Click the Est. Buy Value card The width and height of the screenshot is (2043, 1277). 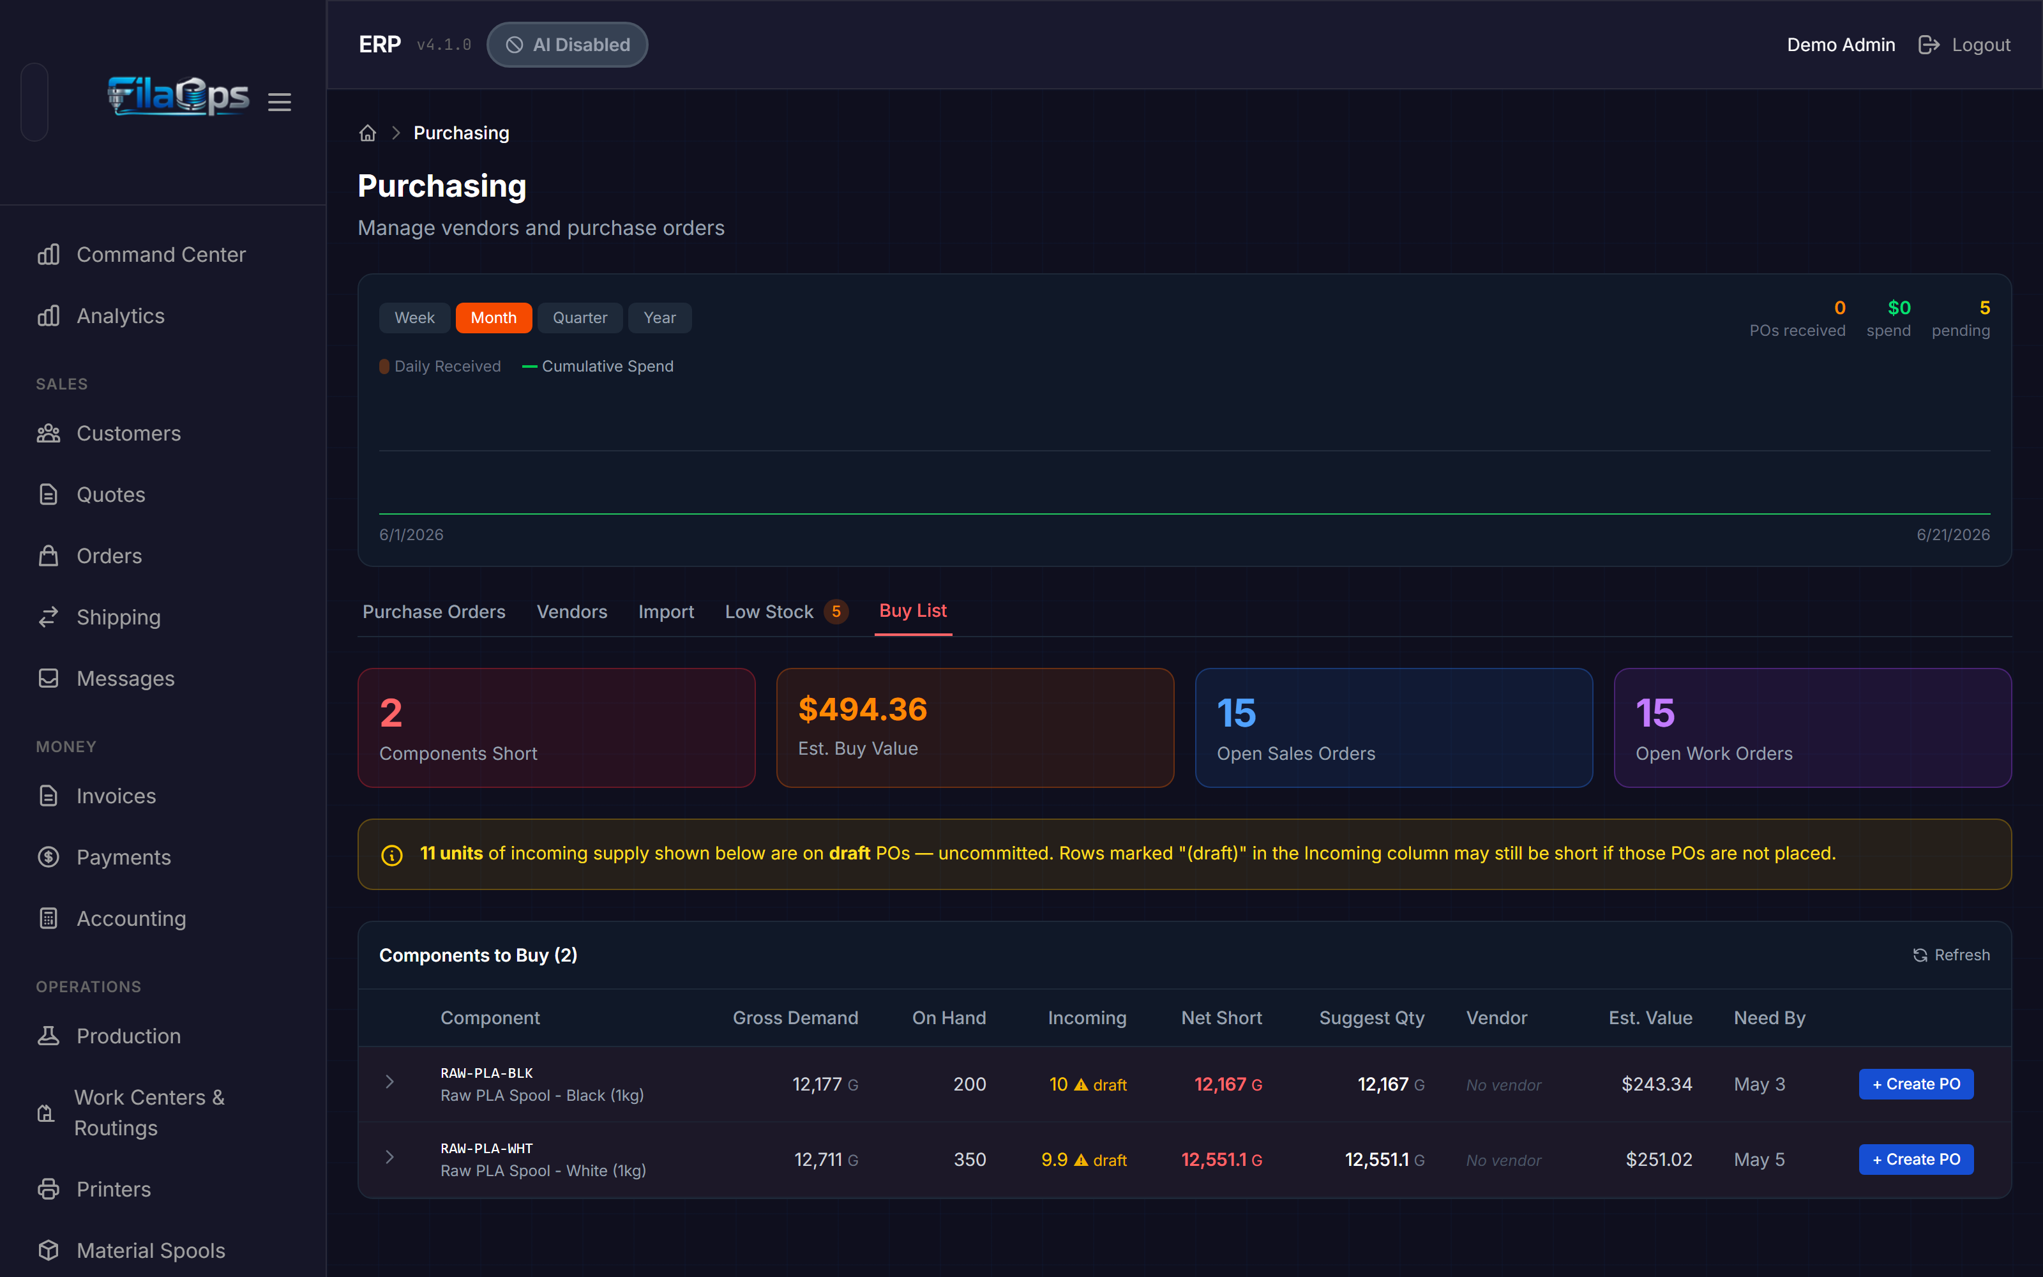[975, 728]
